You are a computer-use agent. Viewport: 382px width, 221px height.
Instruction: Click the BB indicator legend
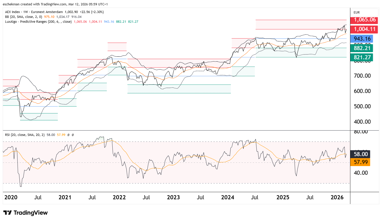(x=23, y=17)
